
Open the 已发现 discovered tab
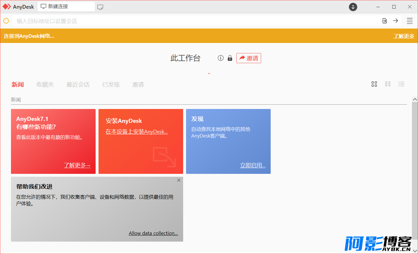click(x=111, y=84)
